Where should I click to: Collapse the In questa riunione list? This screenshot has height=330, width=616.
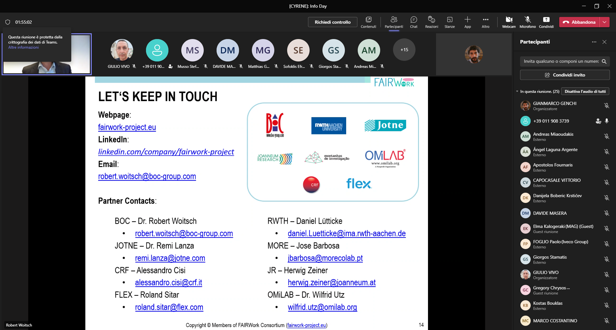(517, 92)
